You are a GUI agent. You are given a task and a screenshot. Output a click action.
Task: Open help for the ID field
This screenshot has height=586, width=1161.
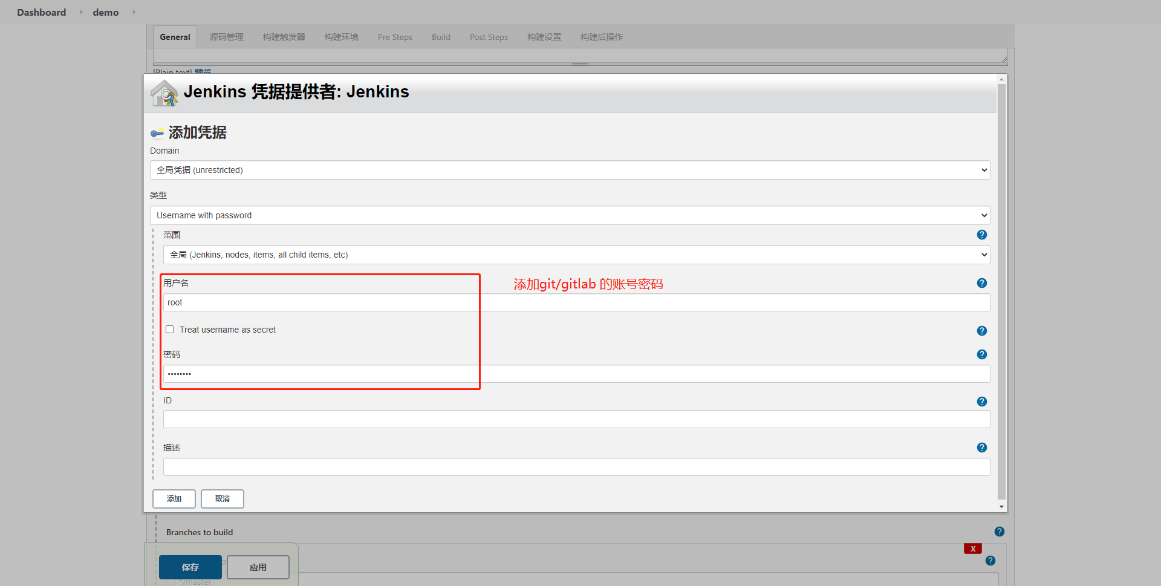tap(981, 402)
